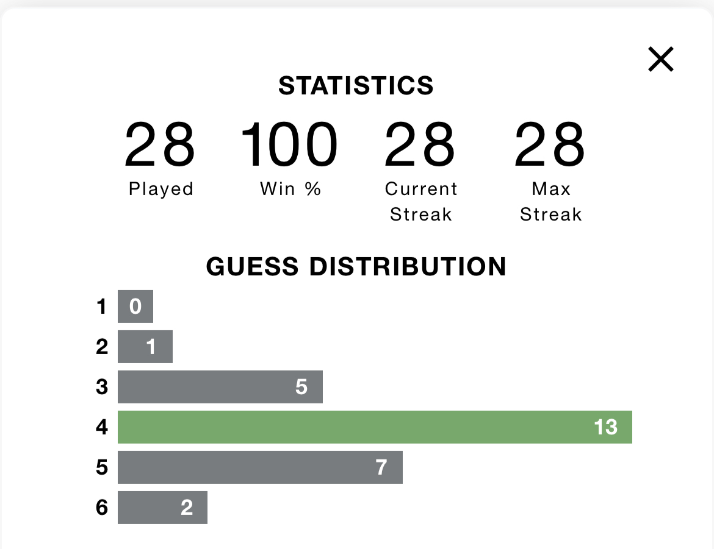
Task: Click the row label 6 in the distribution
Action: pos(102,508)
